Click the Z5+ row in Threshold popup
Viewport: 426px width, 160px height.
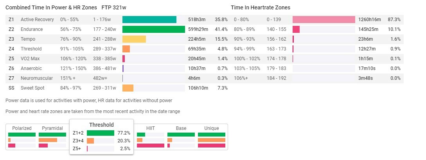click(101, 149)
